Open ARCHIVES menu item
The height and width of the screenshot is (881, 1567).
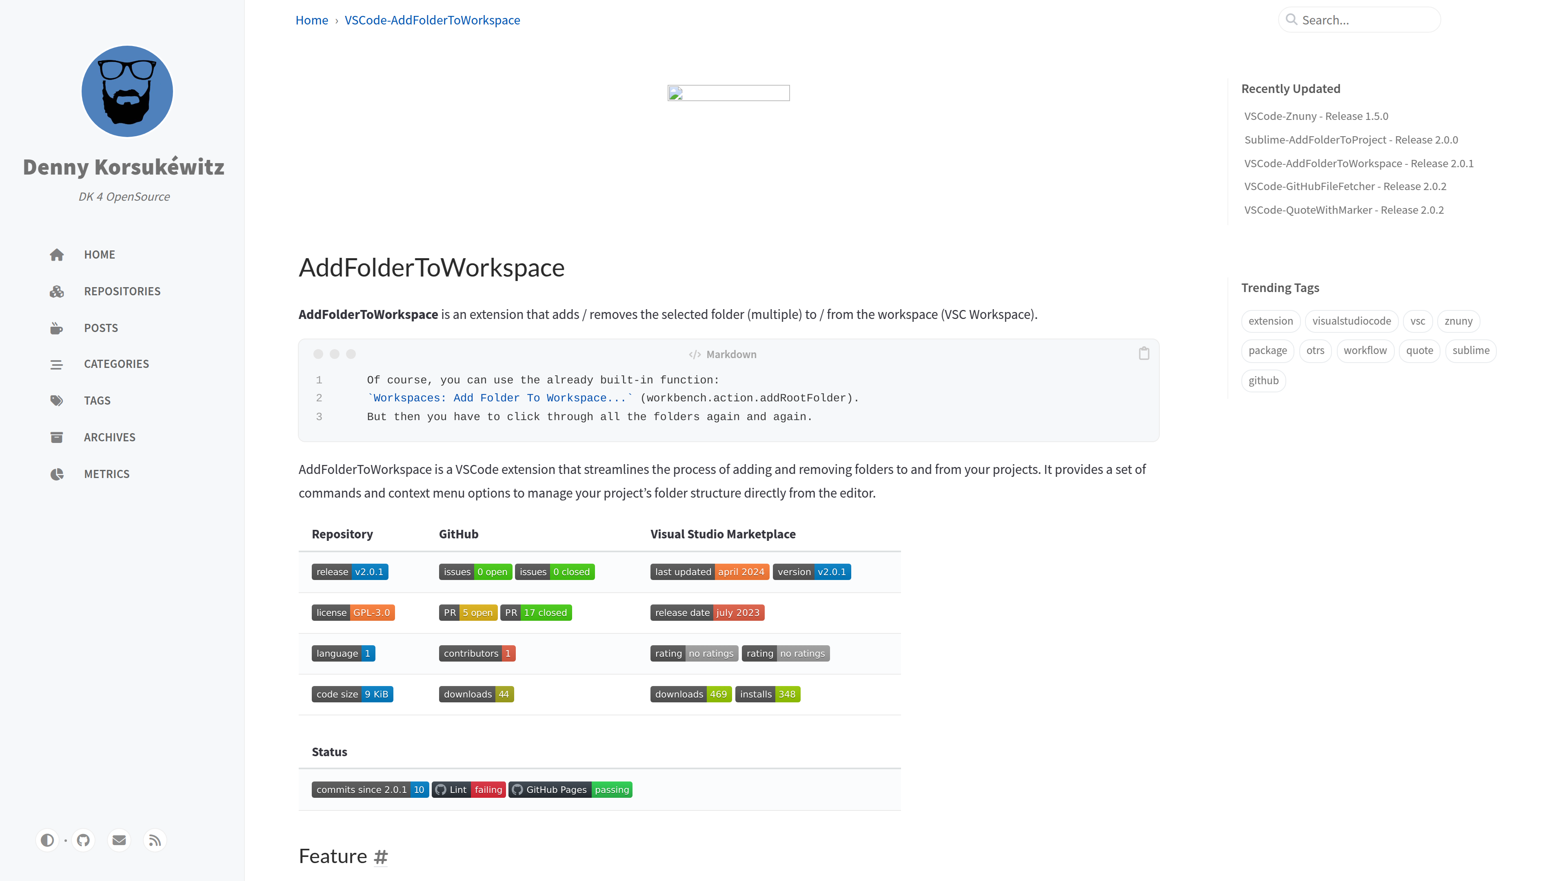(x=109, y=437)
